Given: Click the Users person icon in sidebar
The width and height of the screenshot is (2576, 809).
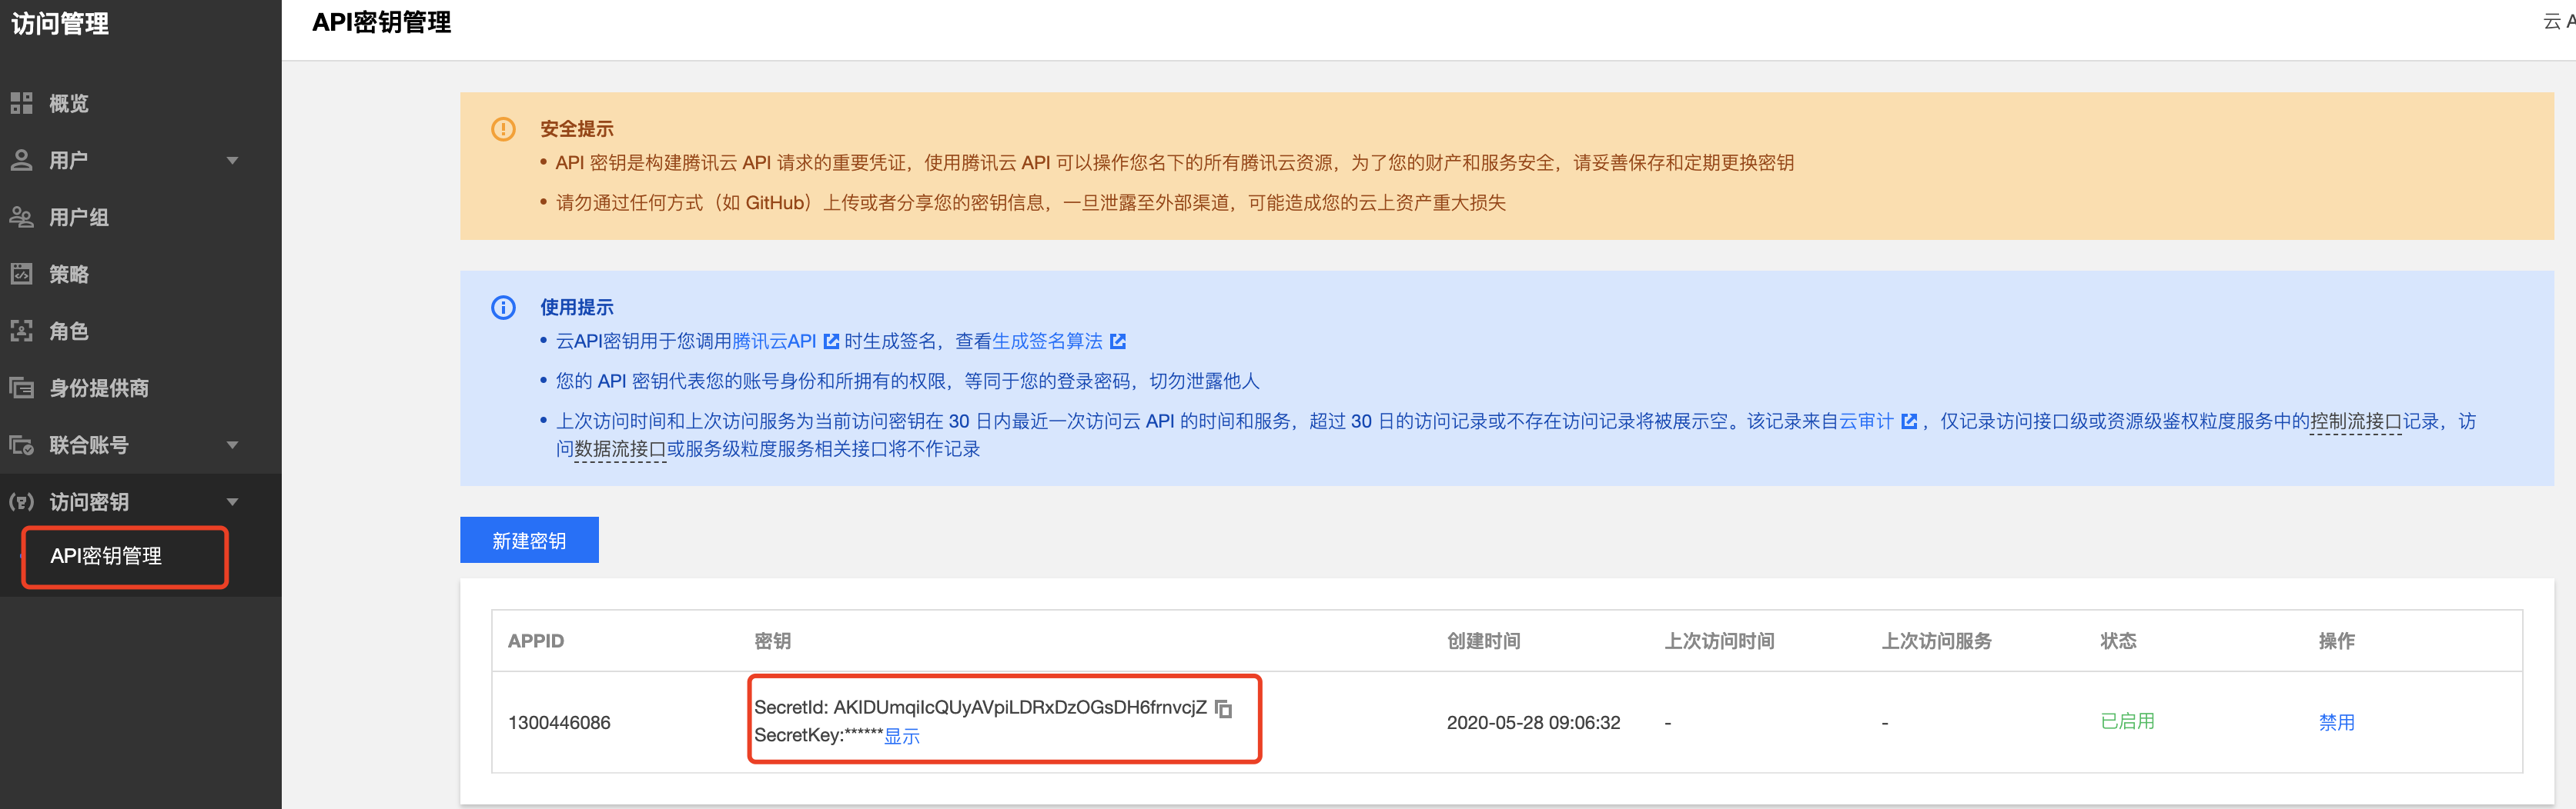Looking at the screenshot, I should [x=21, y=160].
